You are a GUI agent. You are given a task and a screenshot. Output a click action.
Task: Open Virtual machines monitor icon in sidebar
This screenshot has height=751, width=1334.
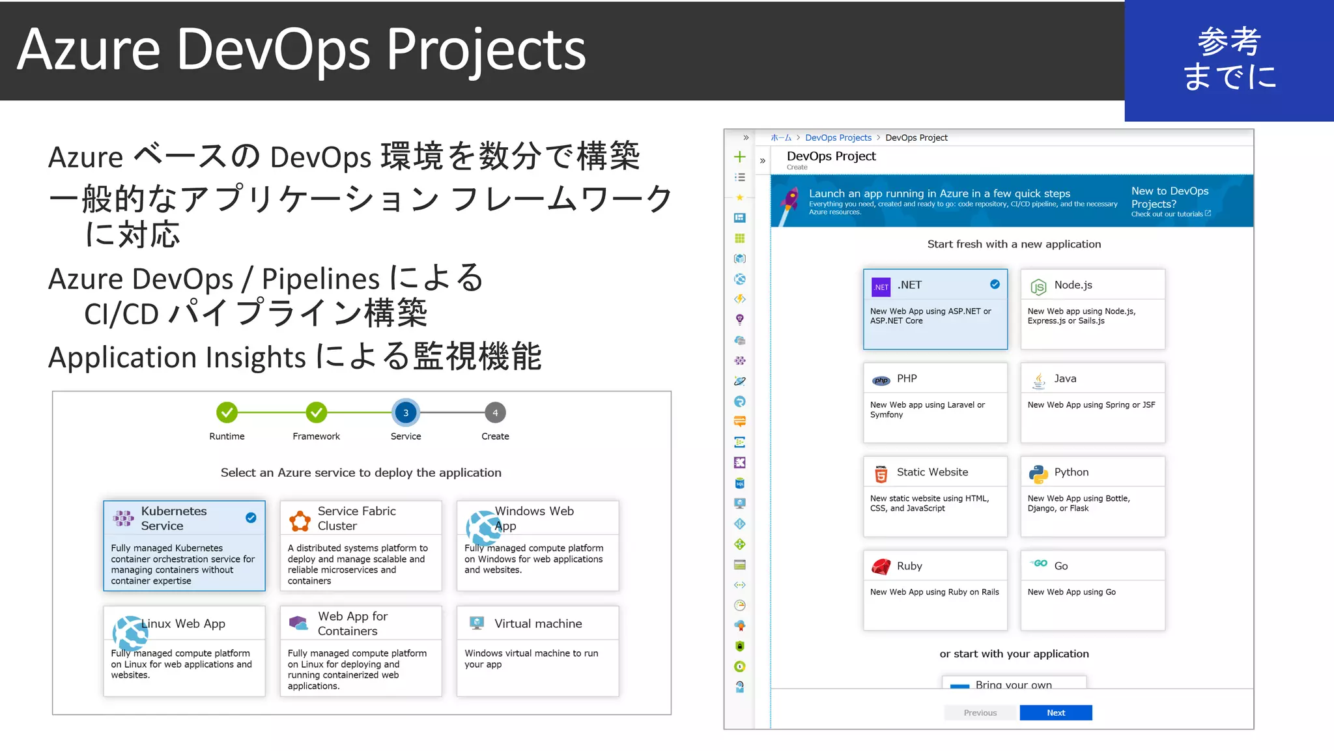coord(739,503)
